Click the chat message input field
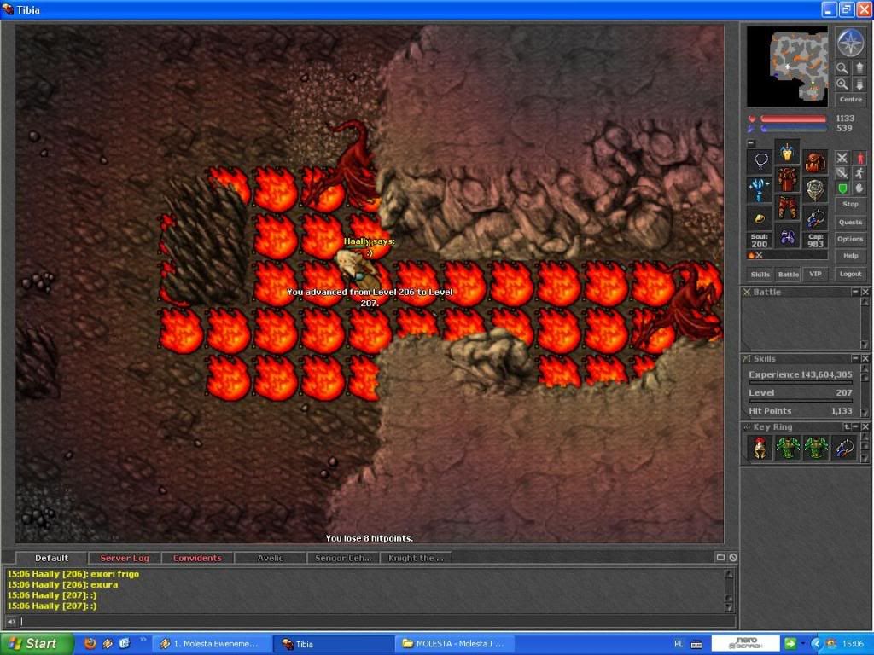The width and height of the screenshot is (874, 655). coord(377,622)
